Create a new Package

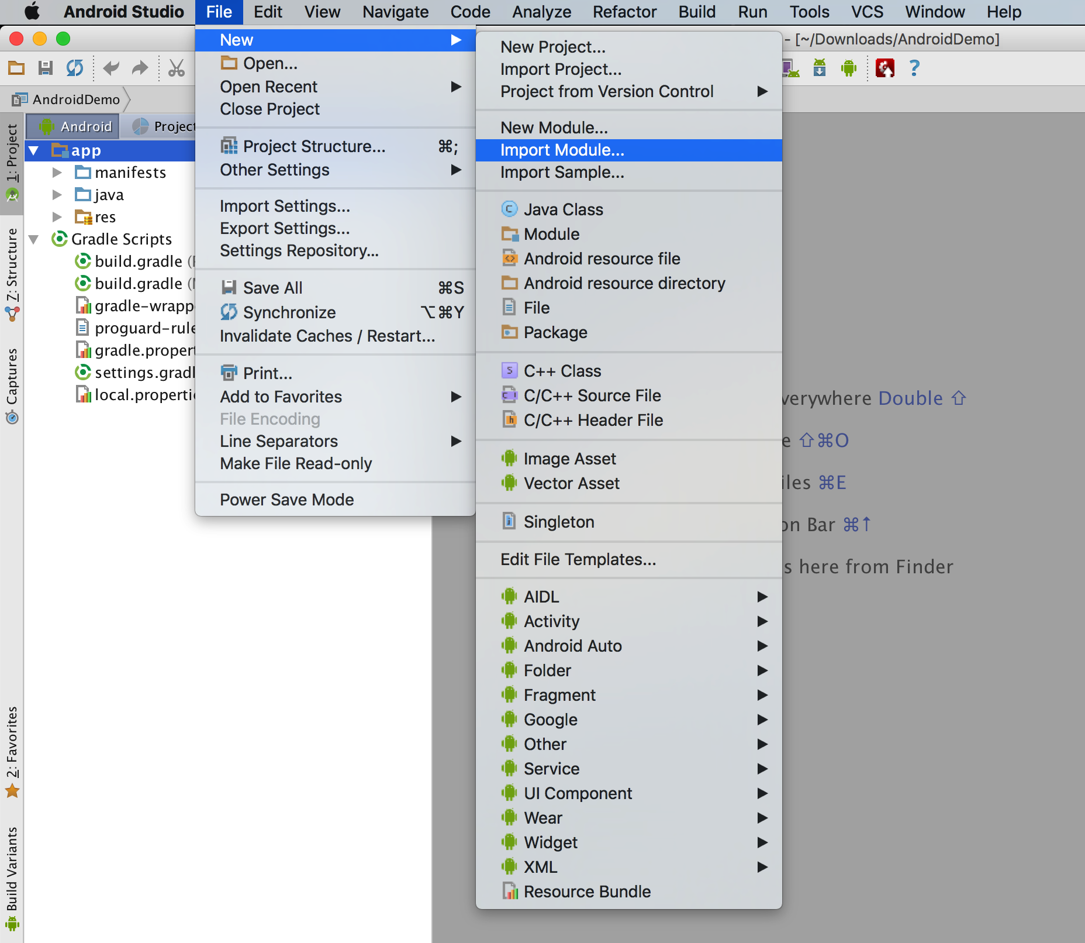click(x=629, y=332)
